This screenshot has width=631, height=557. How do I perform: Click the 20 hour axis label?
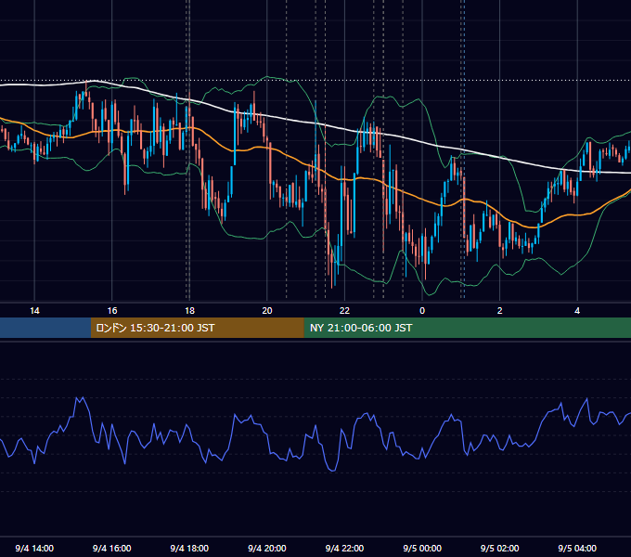[x=267, y=311]
